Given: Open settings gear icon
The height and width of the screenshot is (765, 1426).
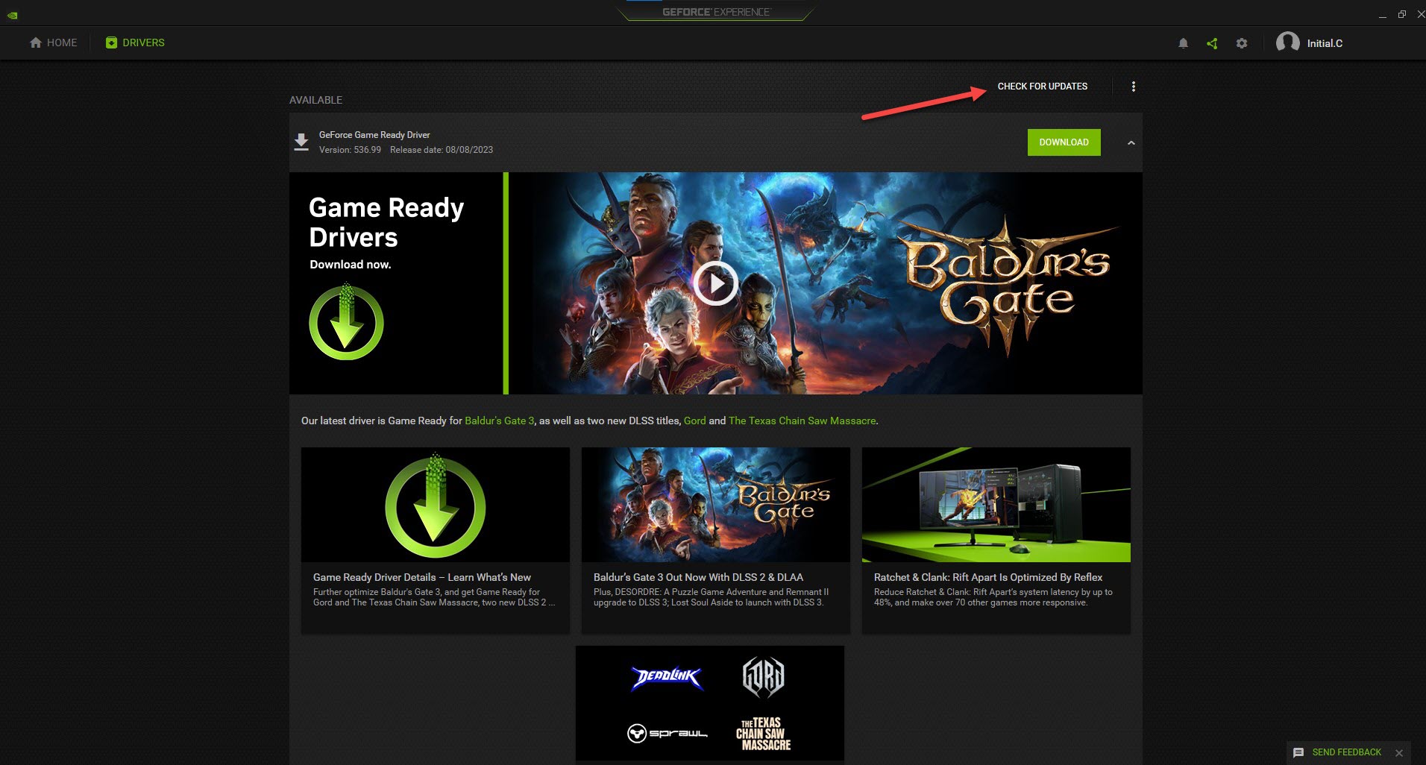Looking at the screenshot, I should tap(1241, 43).
